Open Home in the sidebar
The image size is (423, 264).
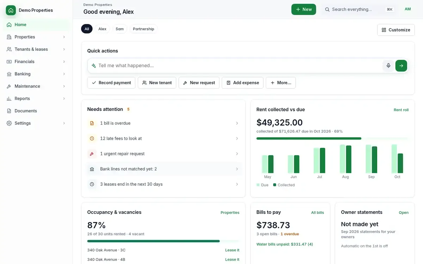click(x=37, y=25)
